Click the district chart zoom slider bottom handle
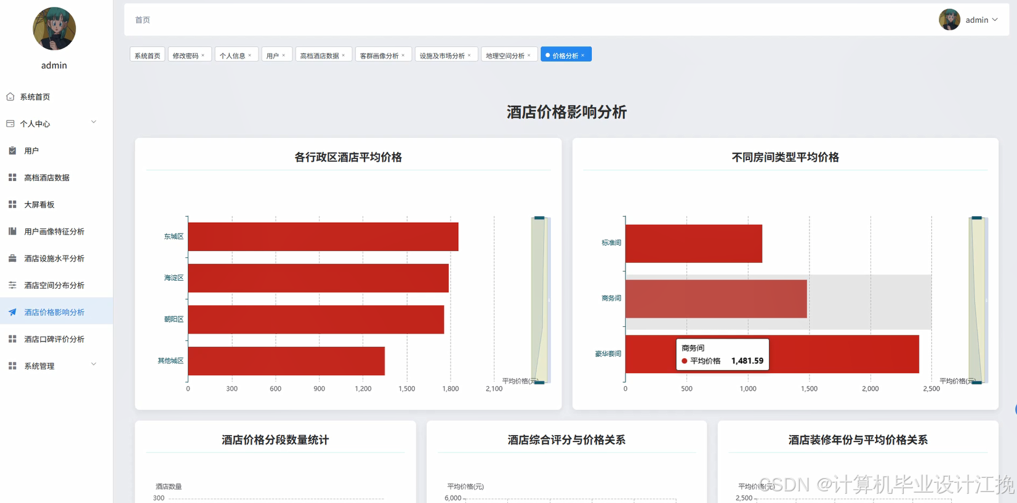Image resolution: width=1017 pixels, height=503 pixels. pyautogui.click(x=539, y=382)
